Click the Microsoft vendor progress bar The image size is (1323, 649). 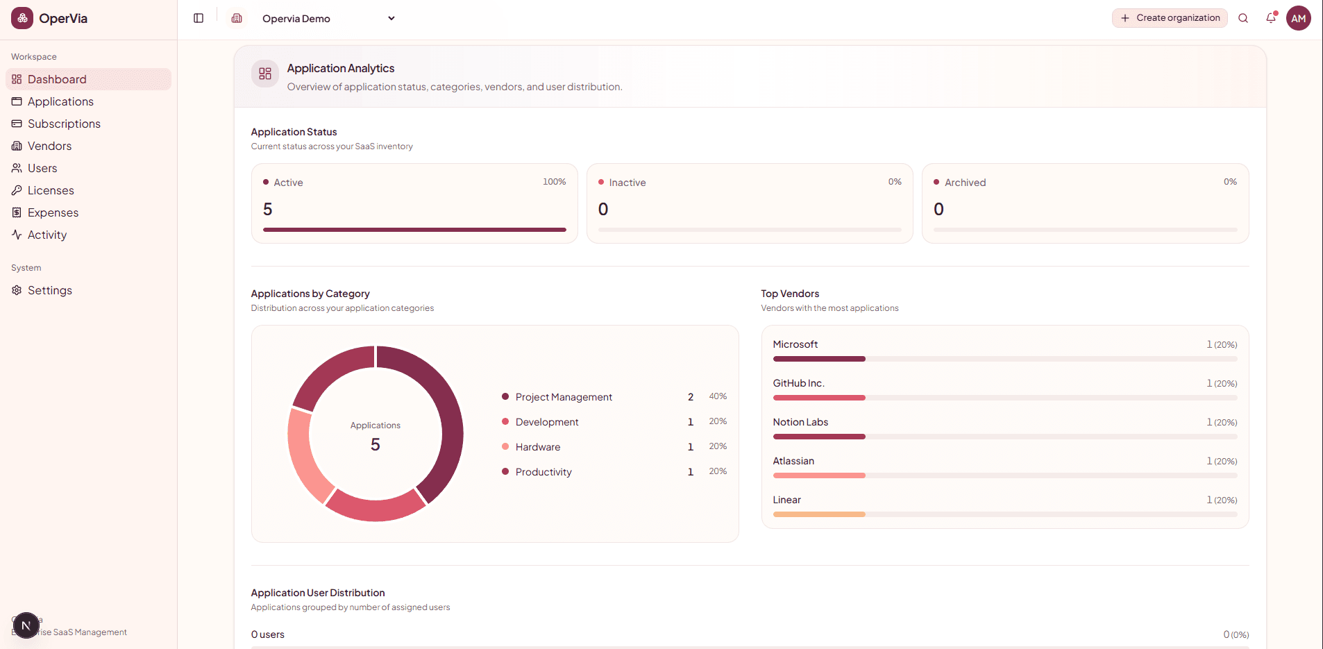[x=1005, y=359]
